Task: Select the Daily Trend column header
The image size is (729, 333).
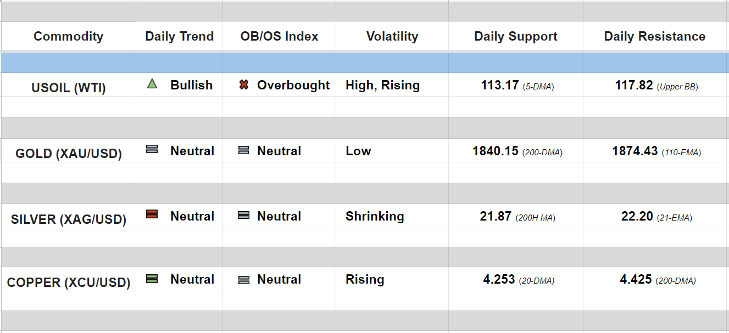Action: pos(179,36)
